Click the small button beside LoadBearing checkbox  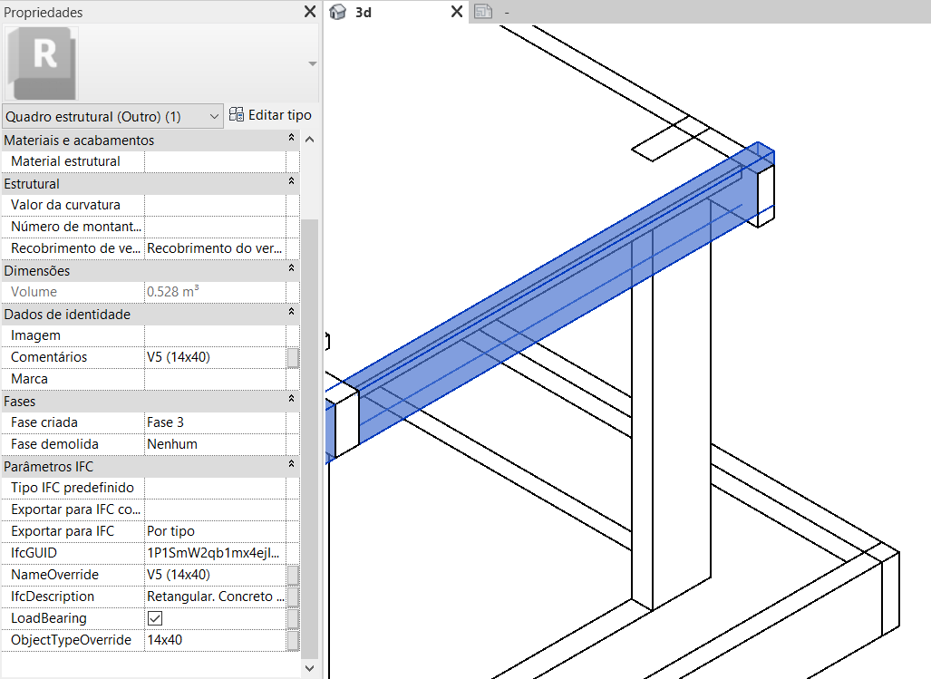(293, 618)
